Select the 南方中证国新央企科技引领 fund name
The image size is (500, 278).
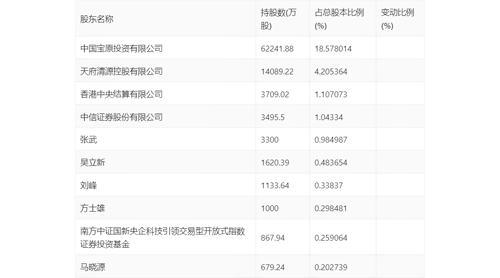click(162, 238)
